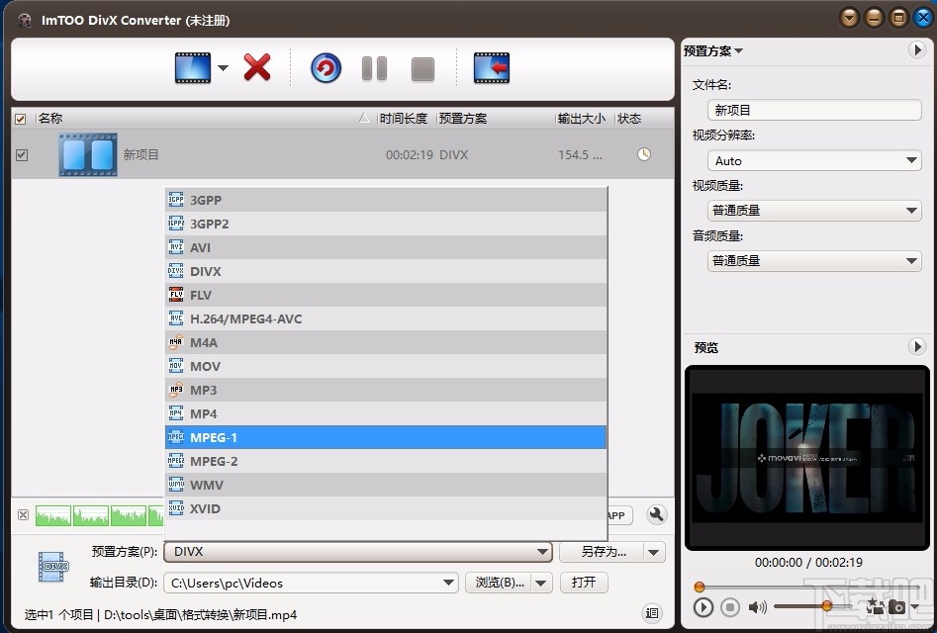Expand the 预置方案 panel arrow

[x=919, y=50]
